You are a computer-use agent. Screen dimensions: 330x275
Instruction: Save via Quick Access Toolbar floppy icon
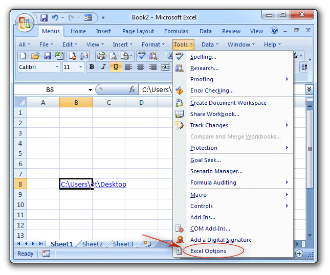tap(44, 18)
